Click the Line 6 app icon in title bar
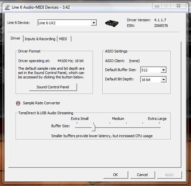Image resolution: width=191 pixels, height=186 pixels. pyautogui.click(x=7, y=7)
